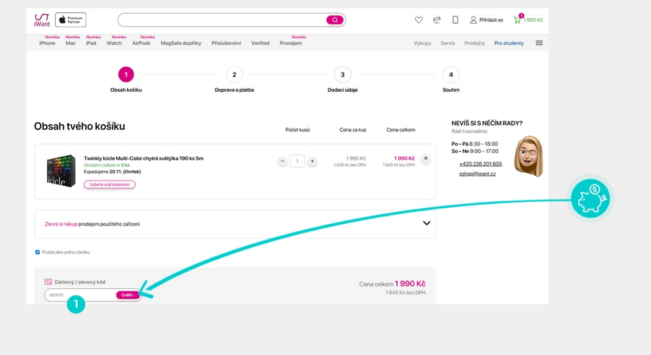Viewport: 651px width, 355px height.
Task: Click the mobile phone icon in header
Action: tap(455, 20)
